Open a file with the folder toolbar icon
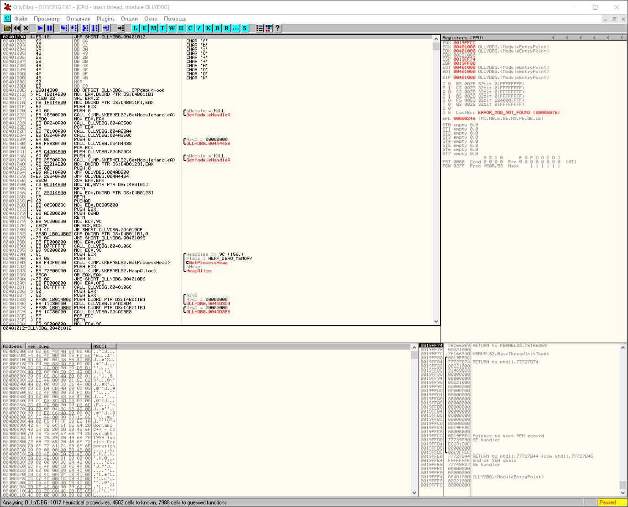Viewport: 628px width, 507px height. tap(7, 28)
